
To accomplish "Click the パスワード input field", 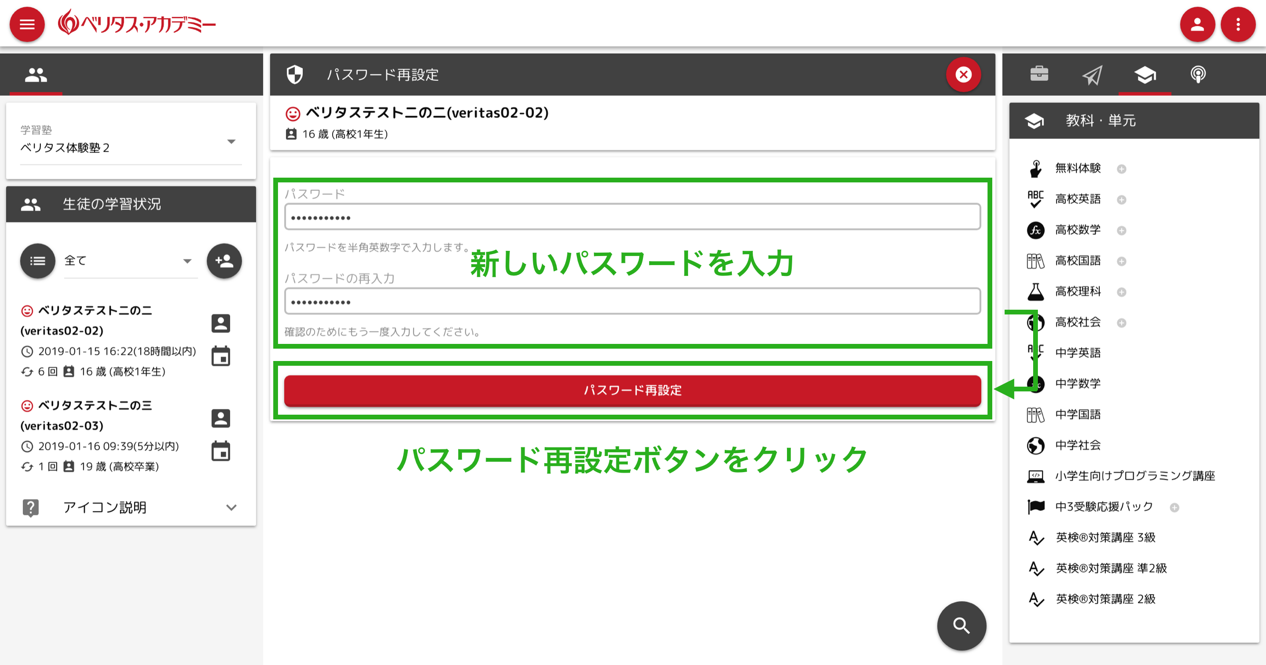I will tap(633, 217).
